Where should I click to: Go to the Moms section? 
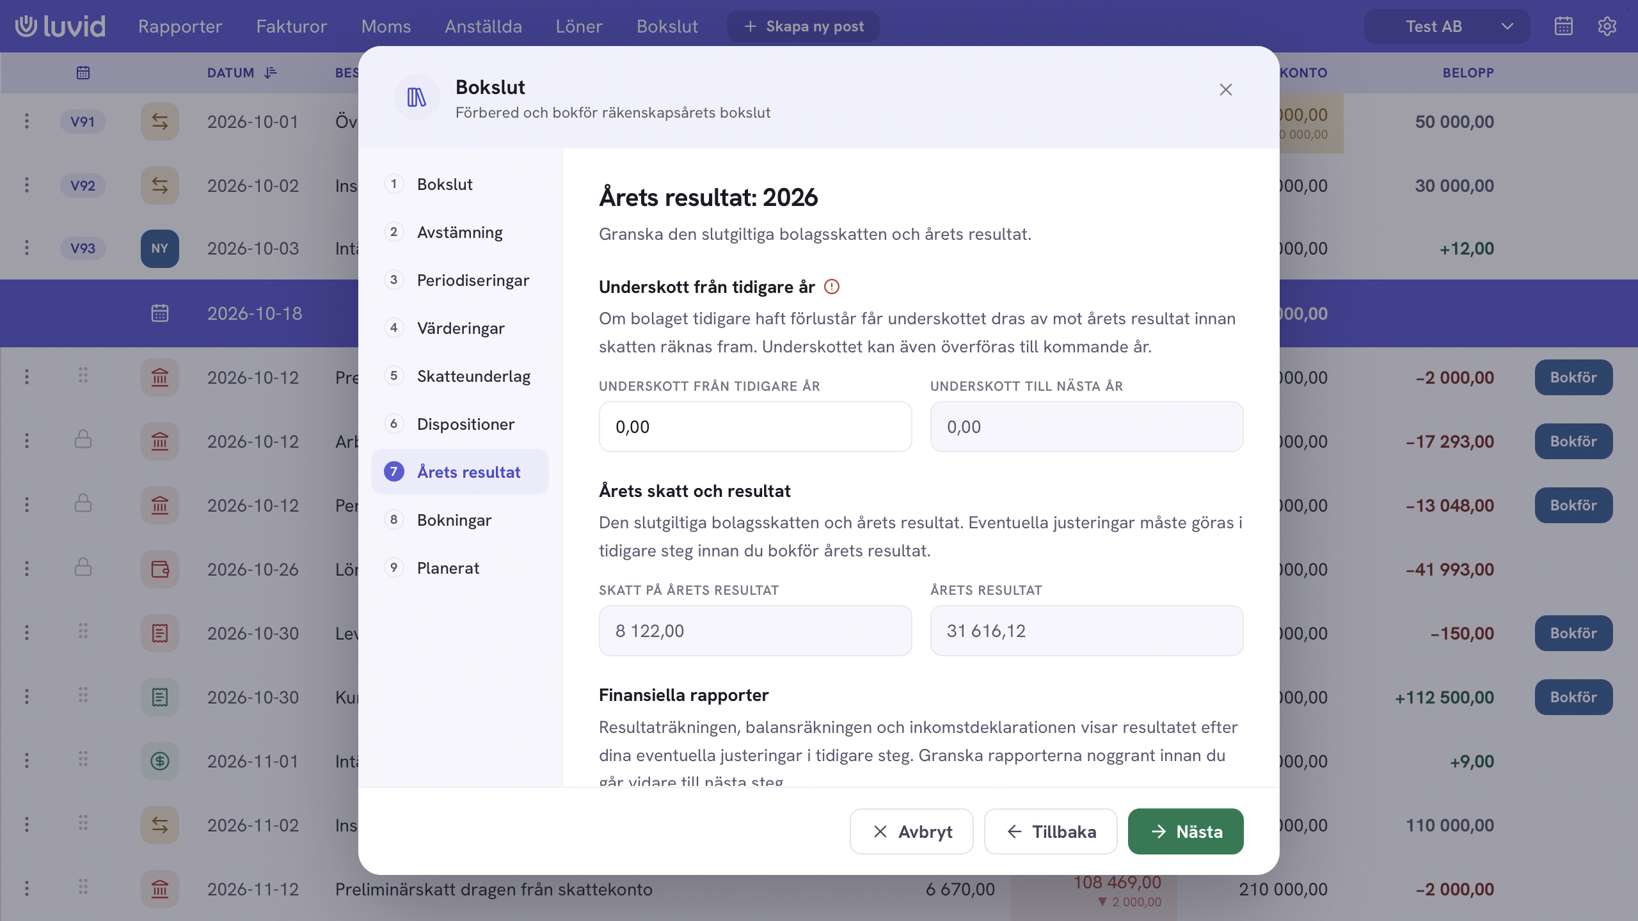(386, 26)
